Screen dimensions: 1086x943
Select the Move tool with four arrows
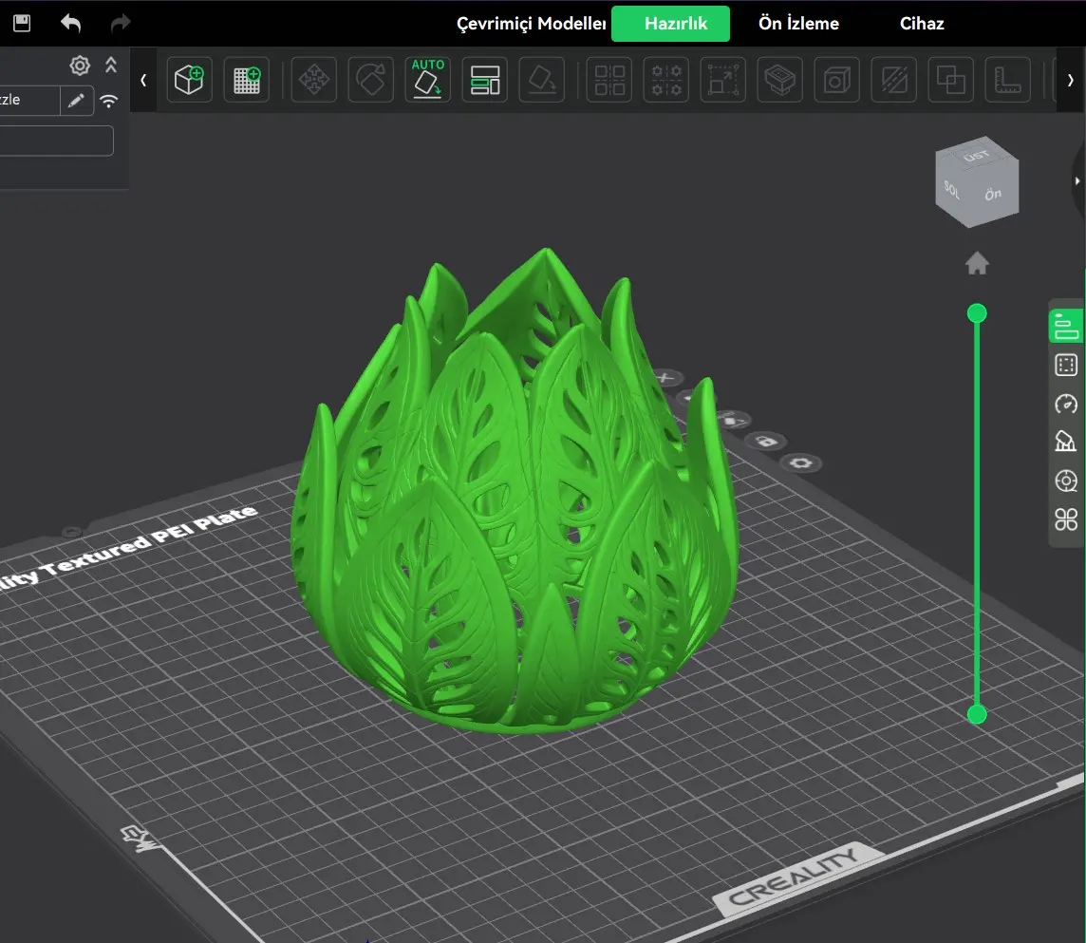pos(314,80)
